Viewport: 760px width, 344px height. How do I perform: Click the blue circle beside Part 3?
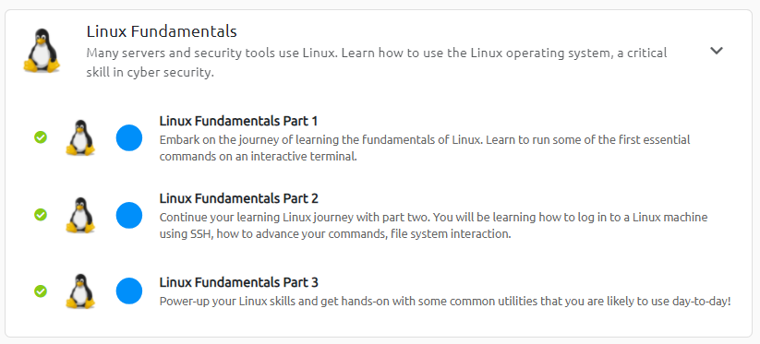(x=129, y=291)
